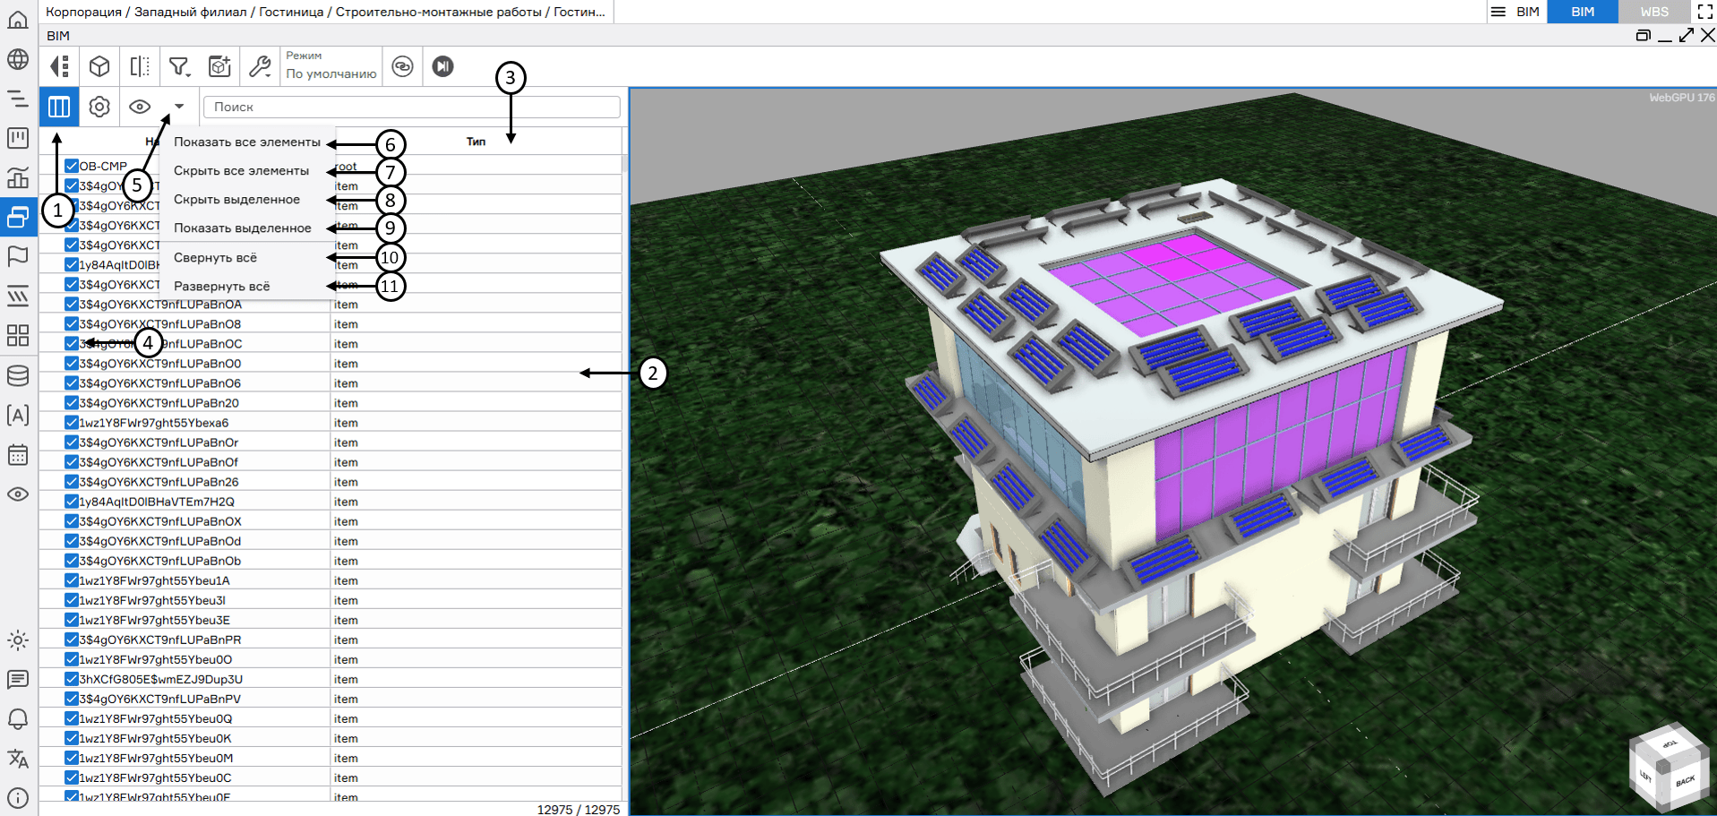The height and width of the screenshot is (816, 1717).
Task: Toggle the eye visibility icon above element tree
Action: click(x=140, y=107)
